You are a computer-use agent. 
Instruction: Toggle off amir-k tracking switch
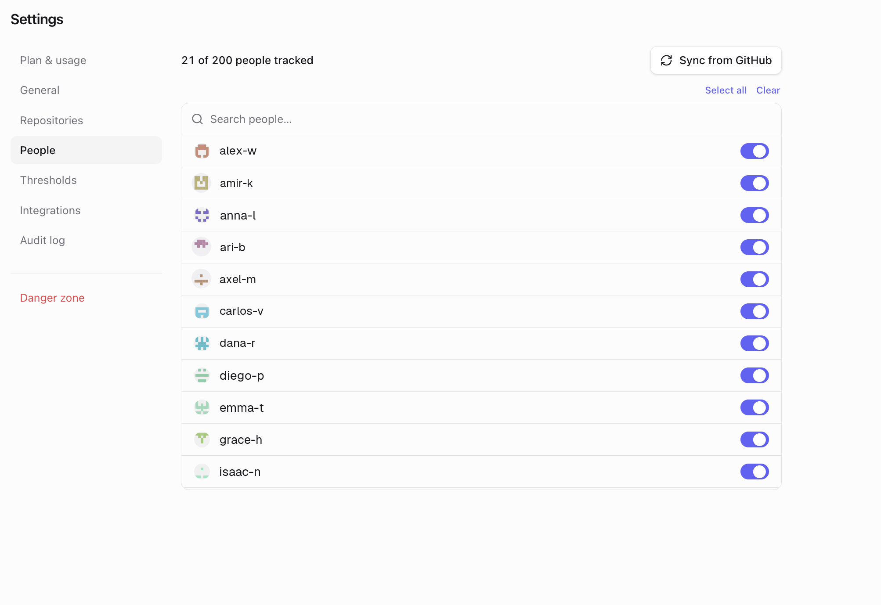tap(755, 183)
